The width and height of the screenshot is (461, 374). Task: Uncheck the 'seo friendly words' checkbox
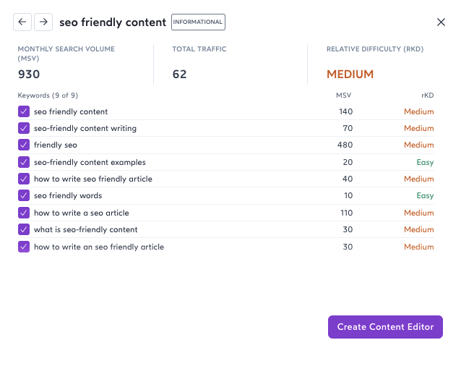pyautogui.click(x=24, y=195)
